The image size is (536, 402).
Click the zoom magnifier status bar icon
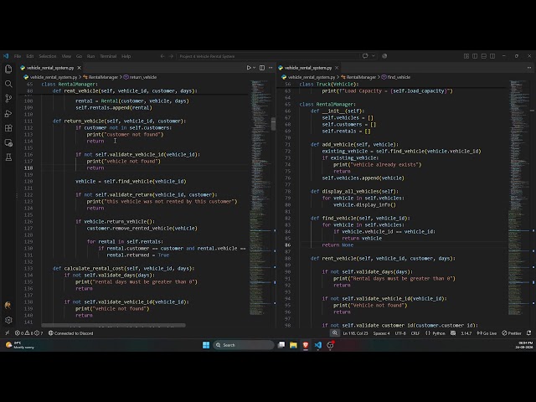(335, 333)
